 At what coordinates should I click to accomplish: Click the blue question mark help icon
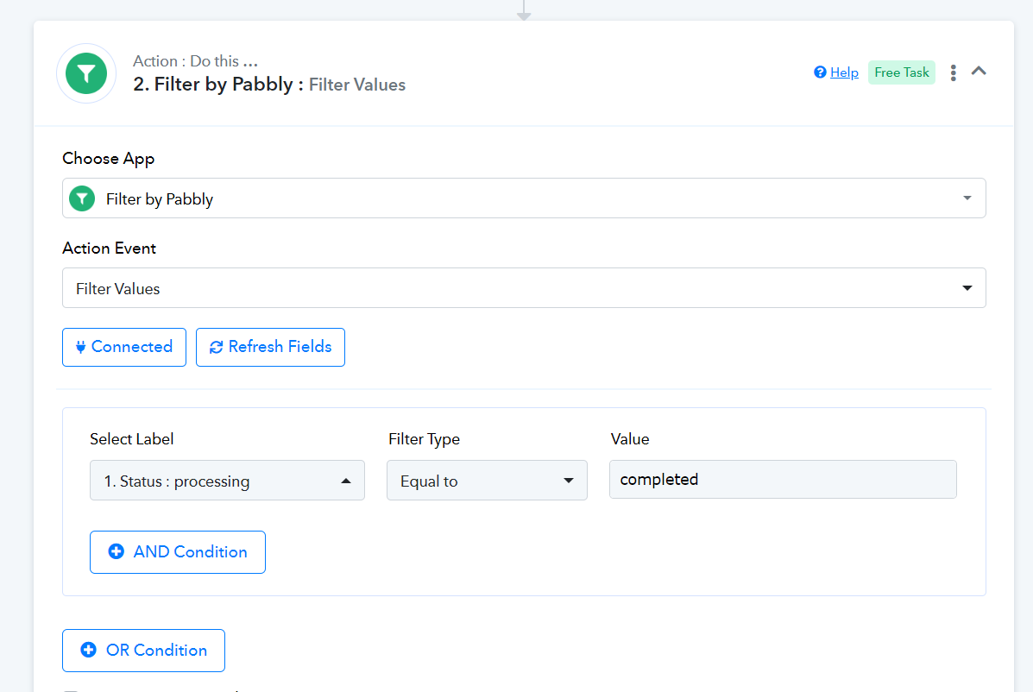pos(820,72)
